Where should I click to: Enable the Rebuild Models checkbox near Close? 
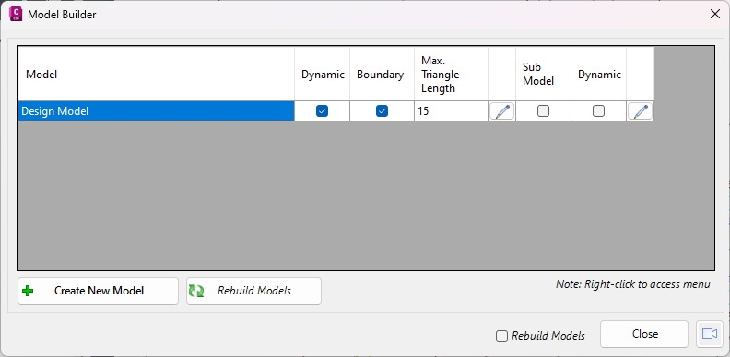tap(501, 336)
